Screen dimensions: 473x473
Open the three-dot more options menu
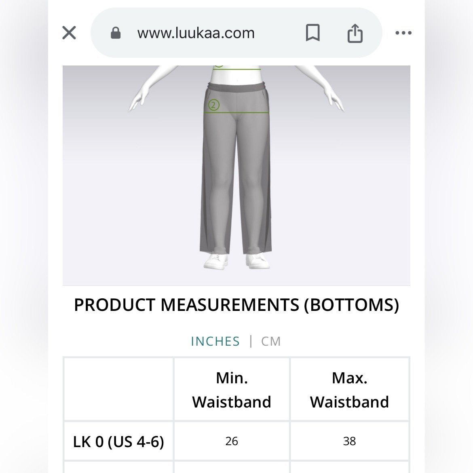pos(403,33)
